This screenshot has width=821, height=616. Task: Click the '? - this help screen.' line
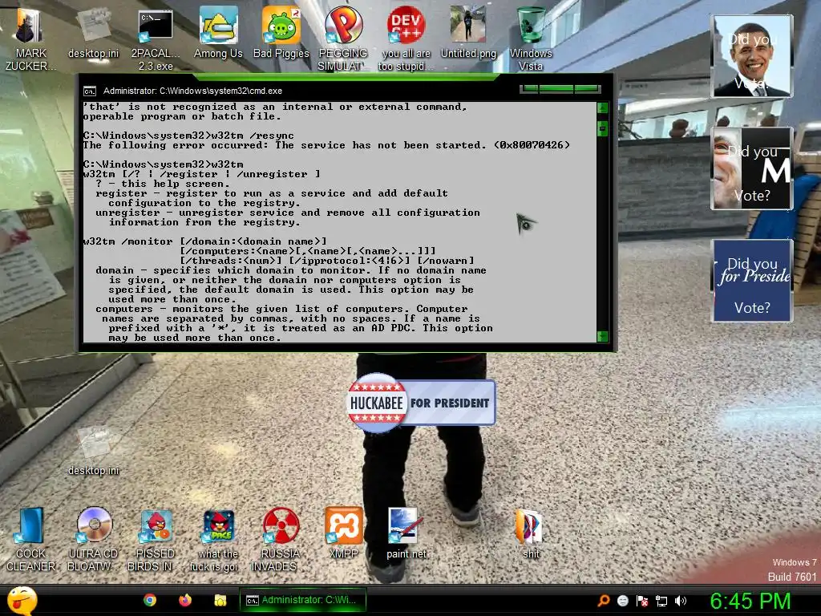pyautogui.click(x=162, y=184)
